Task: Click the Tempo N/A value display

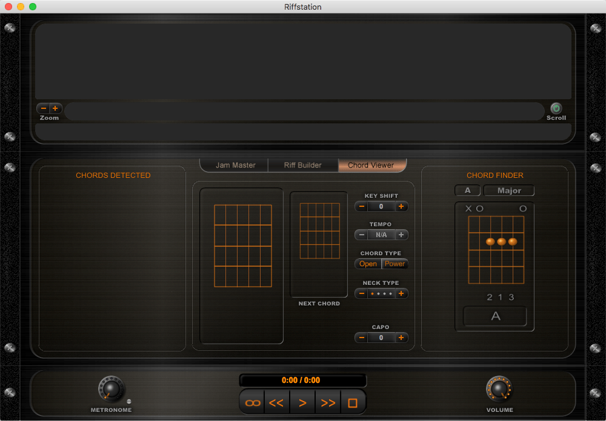Action: [381, 235]
